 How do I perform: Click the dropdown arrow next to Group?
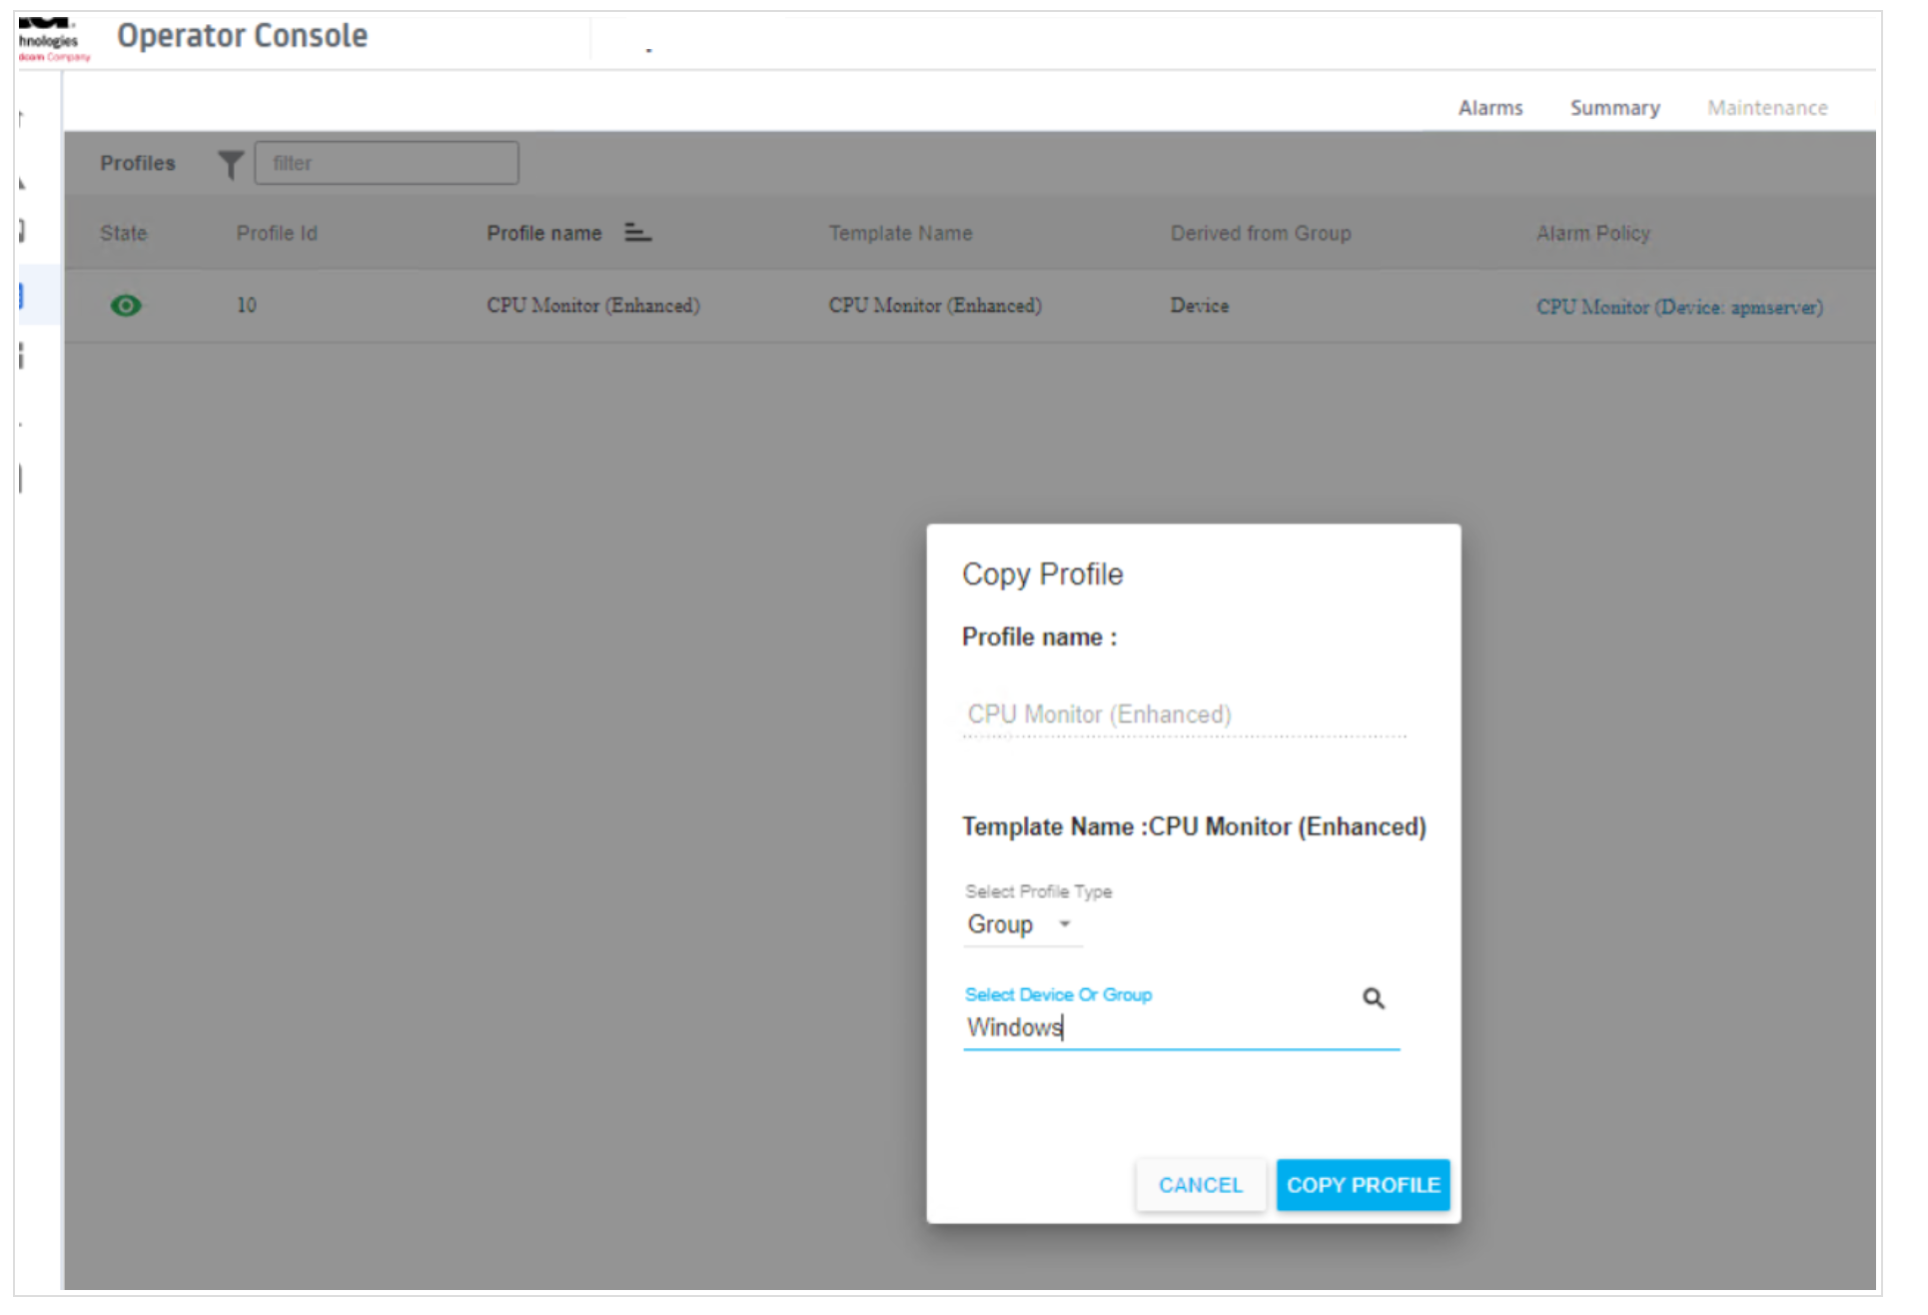click(x=1065, y=924)
